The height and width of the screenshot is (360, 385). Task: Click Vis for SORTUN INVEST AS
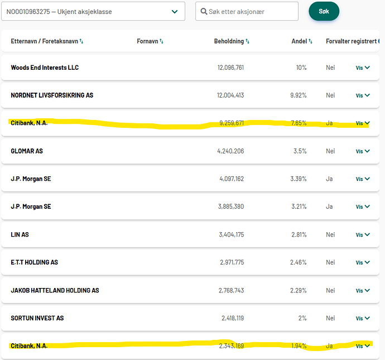pos(363,319)
